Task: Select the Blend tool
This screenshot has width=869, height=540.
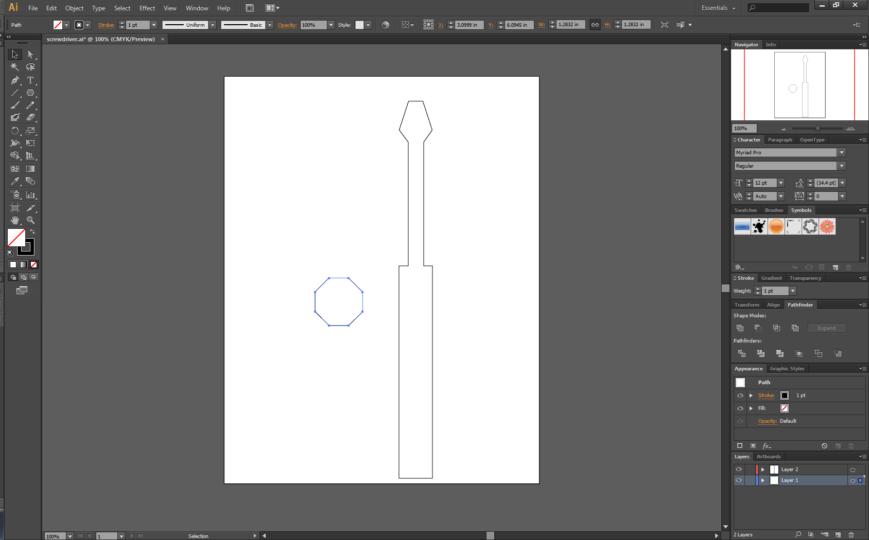Action: [x=30, y=181]
